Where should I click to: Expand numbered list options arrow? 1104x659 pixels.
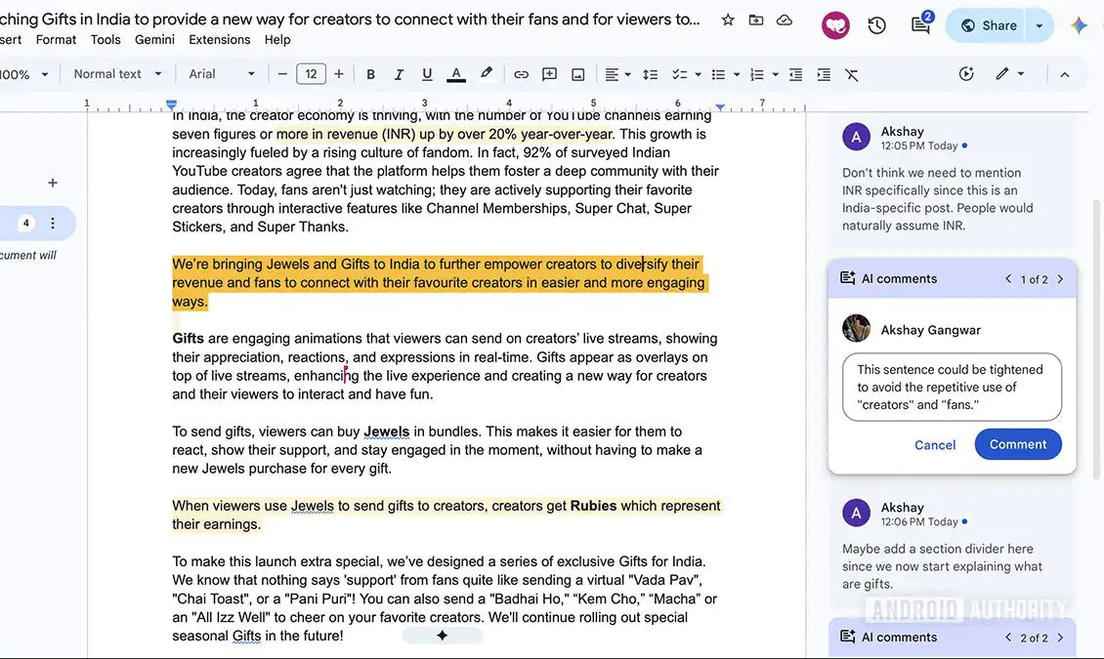pos(775,74)
